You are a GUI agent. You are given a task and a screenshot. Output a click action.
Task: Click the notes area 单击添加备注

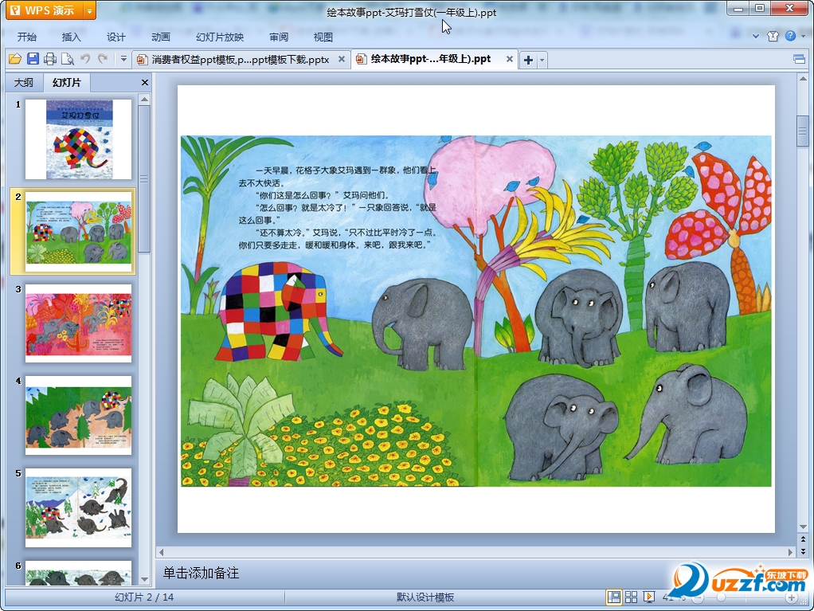click(201, 573)
